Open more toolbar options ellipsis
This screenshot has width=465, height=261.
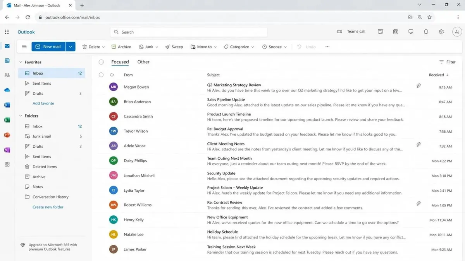click(x=327, y=47)
